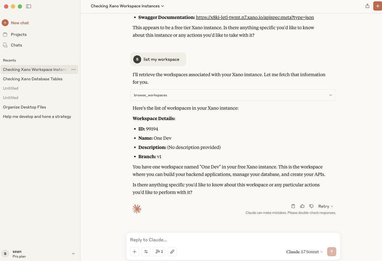Open the Retry dropdown
This screenshot has height=261, width=382.
tap(326, 206)
